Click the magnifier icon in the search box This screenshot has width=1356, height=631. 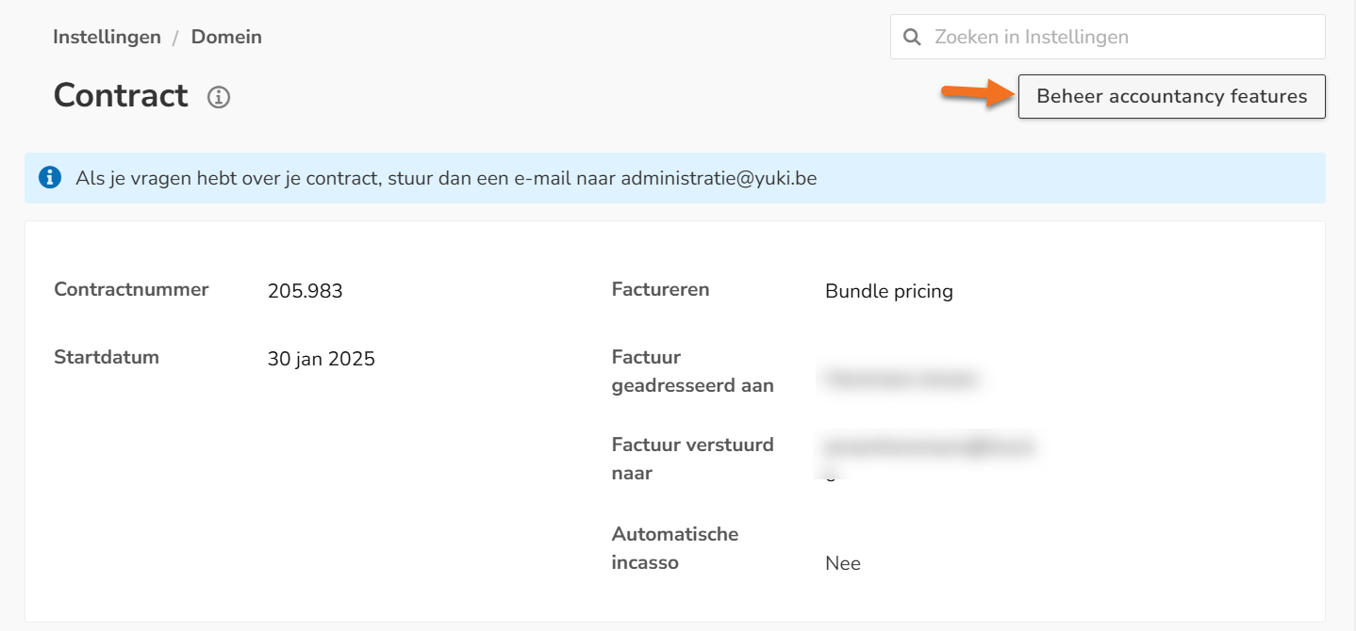[x=912, y=37]
